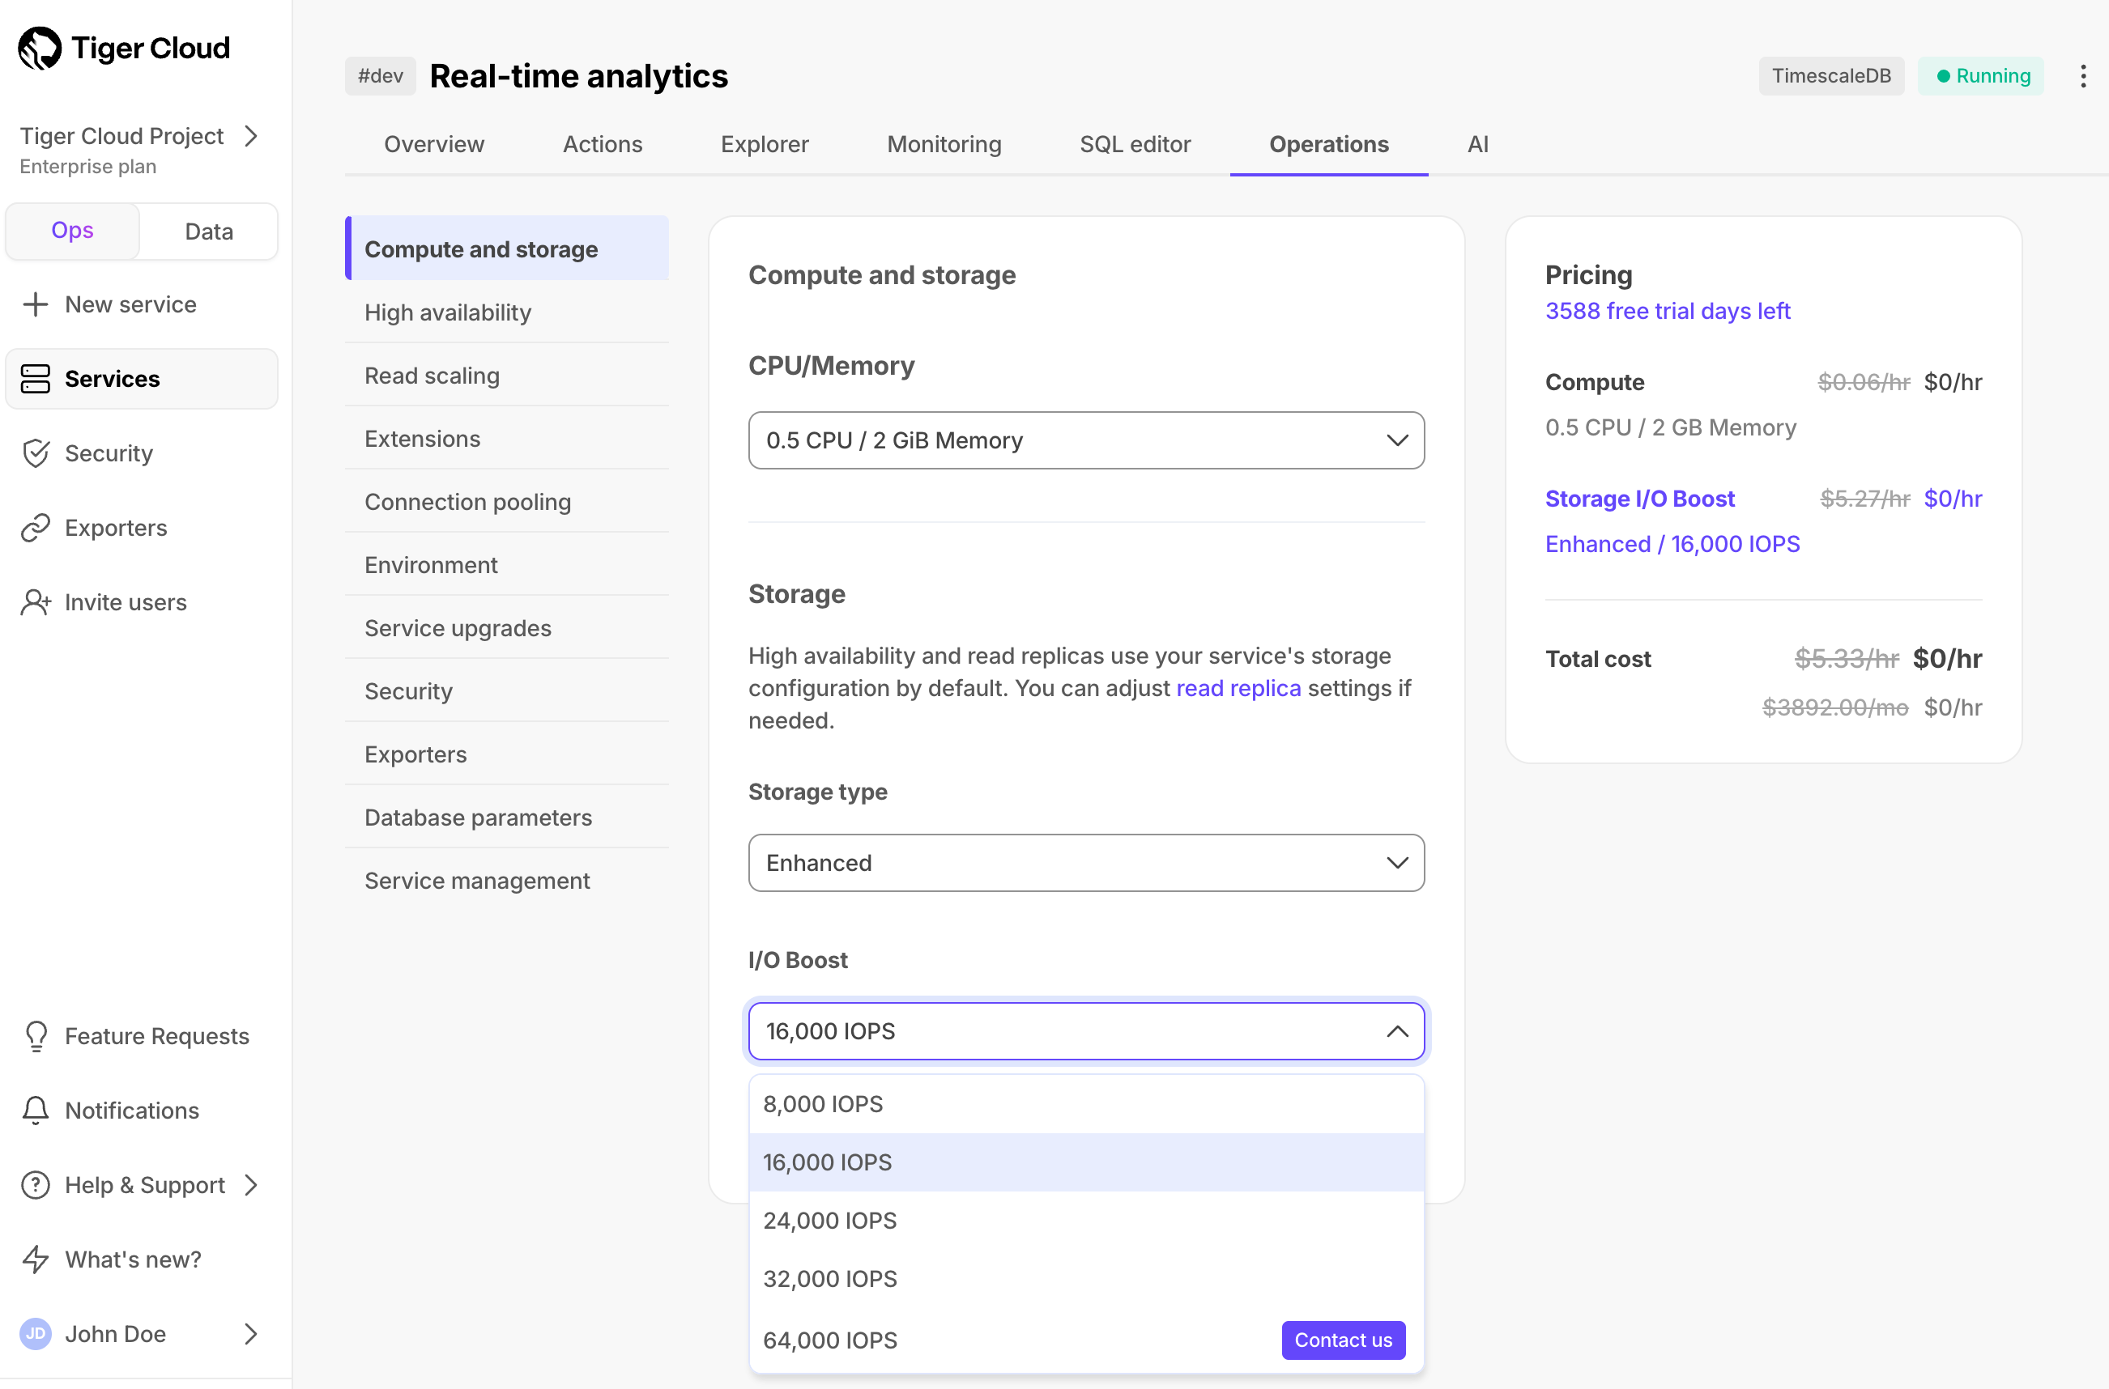This screenshot has height=1389, width=2109.
Task: Open the AI tab
Action: pyautogui.click(x=1477, y=144)
